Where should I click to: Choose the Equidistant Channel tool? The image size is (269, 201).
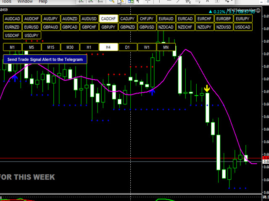[188, 1]
